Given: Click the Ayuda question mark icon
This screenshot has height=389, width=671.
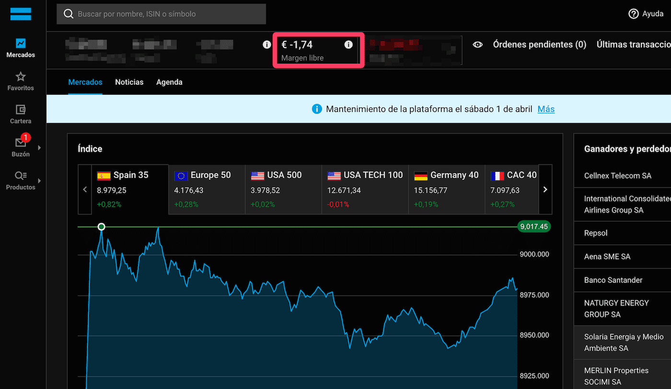Looking at the screenshot, I should (x=634, y=14).
